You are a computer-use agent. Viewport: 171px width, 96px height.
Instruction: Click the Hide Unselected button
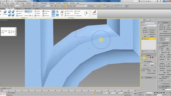pos(165,77)
